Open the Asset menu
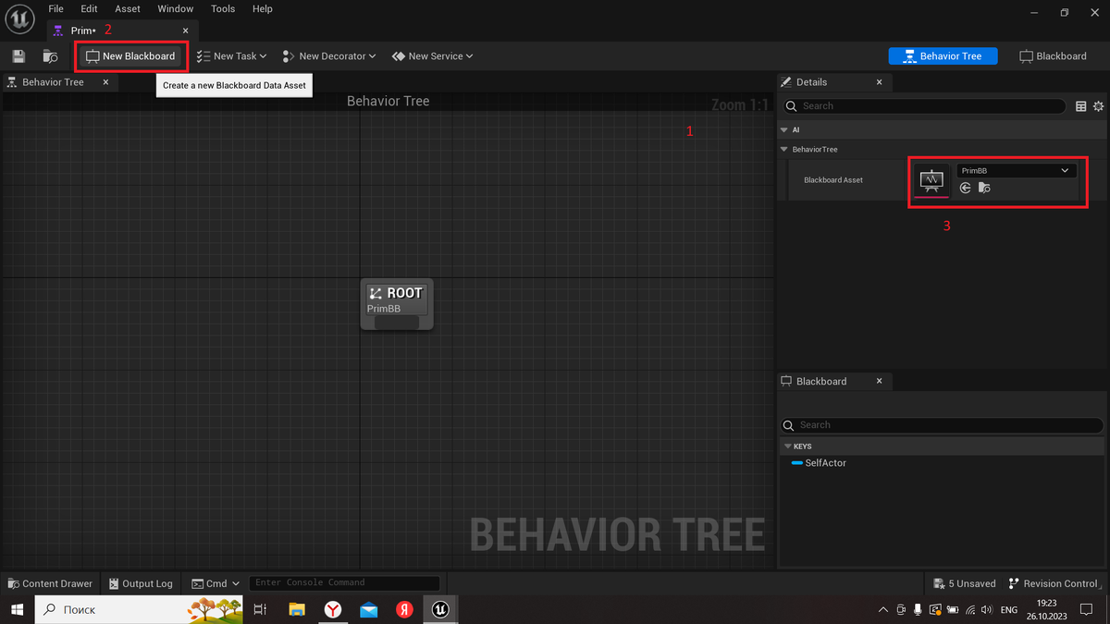 (128, 9)
